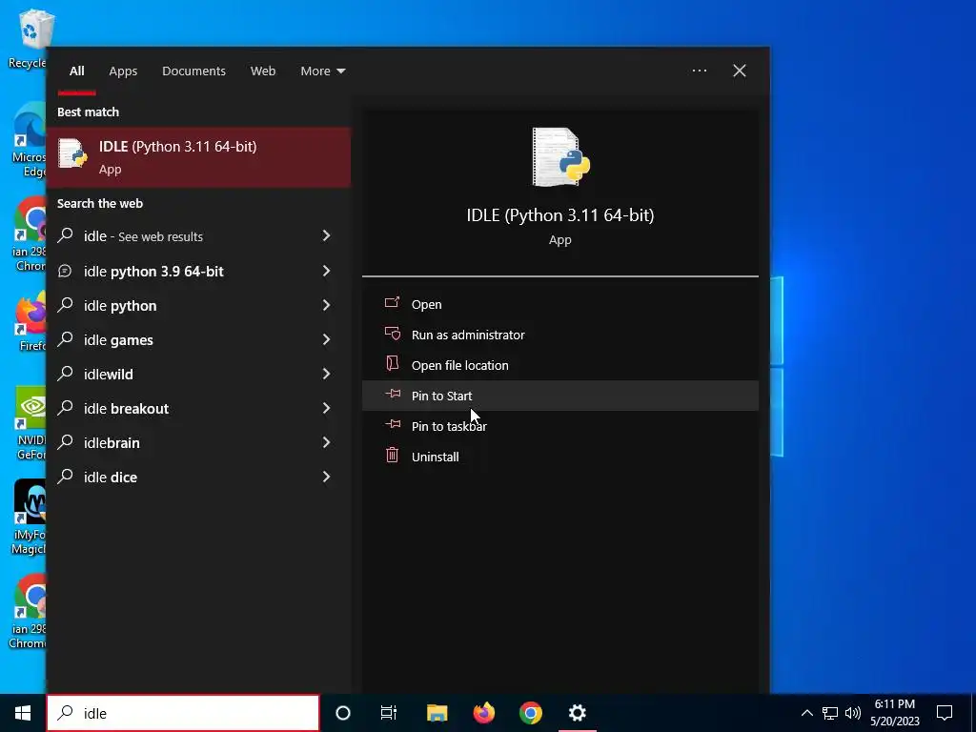Screen dimensions: 976x732
Task: Expand the idle python suggestion arrow
Action: coord(326,305)
